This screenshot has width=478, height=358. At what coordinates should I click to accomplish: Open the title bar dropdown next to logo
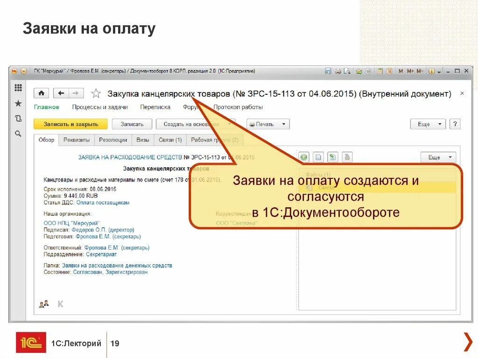coord(24,71)
